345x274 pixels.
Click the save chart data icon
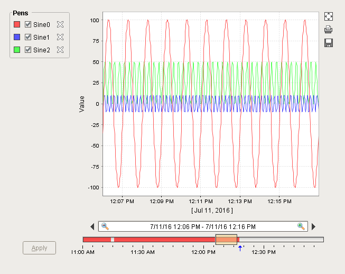pyautogui.click(x=328, y=43)
